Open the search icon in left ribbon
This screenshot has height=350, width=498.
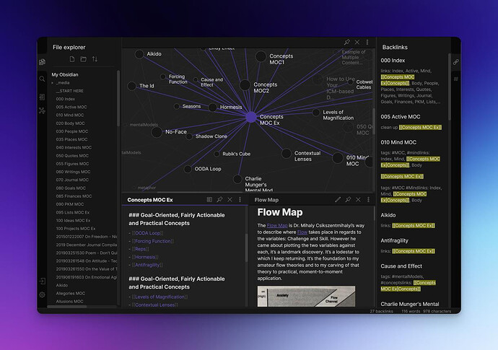point(42,79)
